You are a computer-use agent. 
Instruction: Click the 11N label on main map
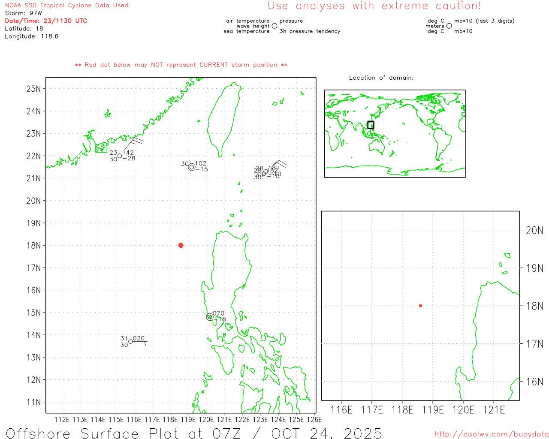point(33,402)
